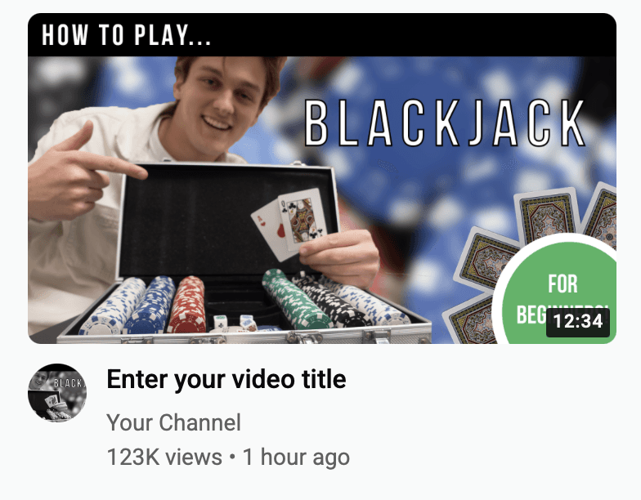Click the "1 hour ago" timestamp

tap(296, 457)
